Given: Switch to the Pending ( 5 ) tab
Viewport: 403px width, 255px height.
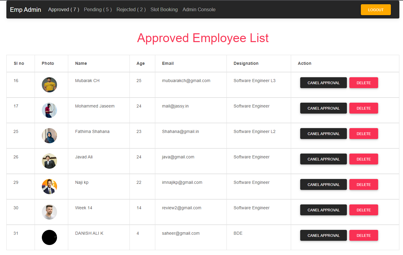Looking at the screenshot, I should (x=98, y=9).
